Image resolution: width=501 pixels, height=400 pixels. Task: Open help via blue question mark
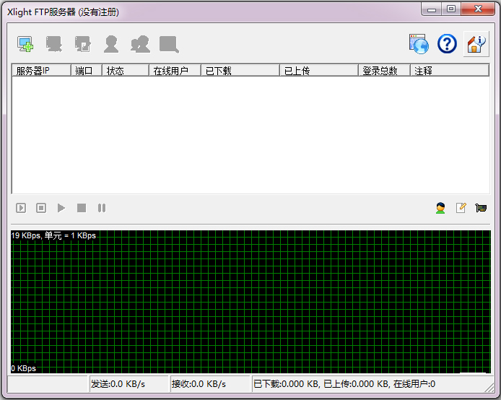pyautogui.click(x=447, y=44)
